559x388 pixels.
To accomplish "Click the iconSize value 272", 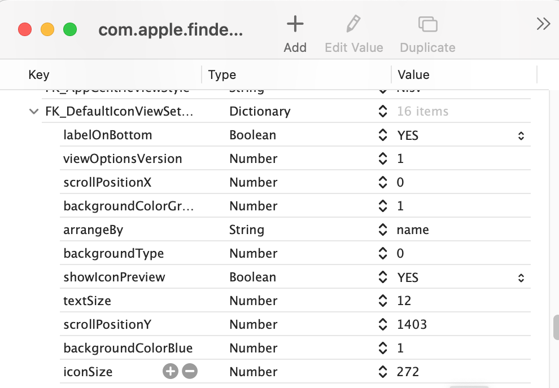I will click(x=408, y=372).
